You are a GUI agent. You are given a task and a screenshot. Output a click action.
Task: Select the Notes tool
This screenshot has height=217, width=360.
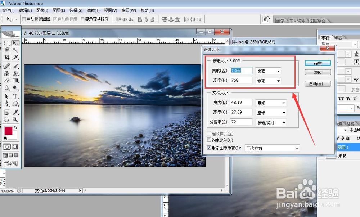[7, 112]
